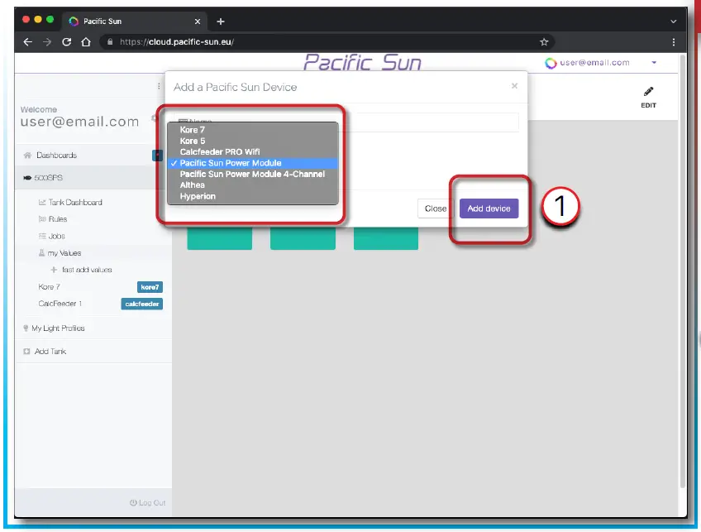
Task: Select the 500SPS tank entry
Action: 48,178
